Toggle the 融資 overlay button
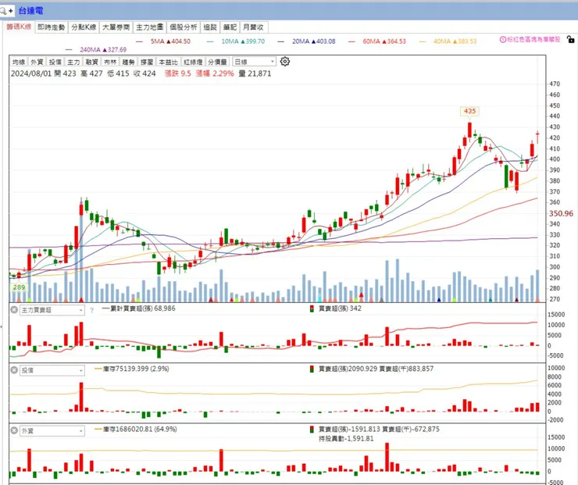The height and width of the screenshot is (485, 578). pyautogui.click(x=91, y=62)
